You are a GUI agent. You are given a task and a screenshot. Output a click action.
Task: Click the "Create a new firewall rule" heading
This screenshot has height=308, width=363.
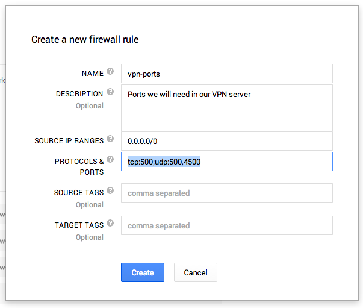click(85, 40)
